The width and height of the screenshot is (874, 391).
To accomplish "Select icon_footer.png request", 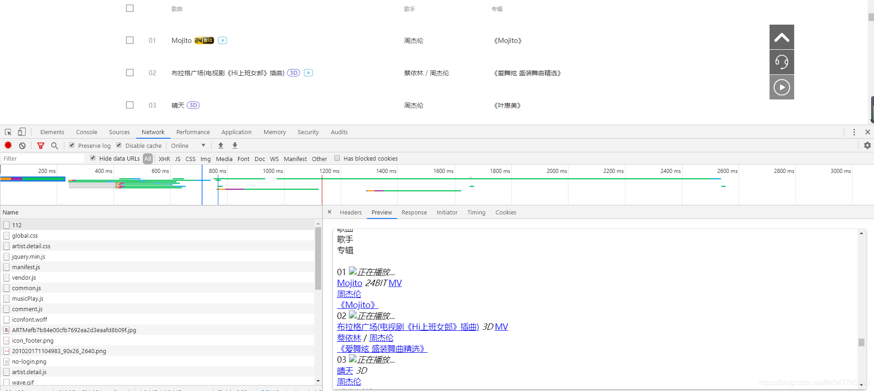I will tap(158, 340).
